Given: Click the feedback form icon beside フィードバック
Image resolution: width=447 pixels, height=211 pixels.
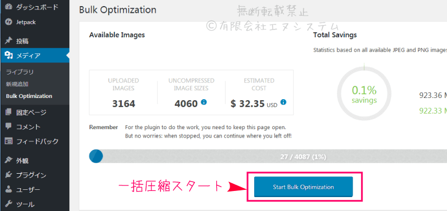Looking at the screenshot, I should coord(9,141).
